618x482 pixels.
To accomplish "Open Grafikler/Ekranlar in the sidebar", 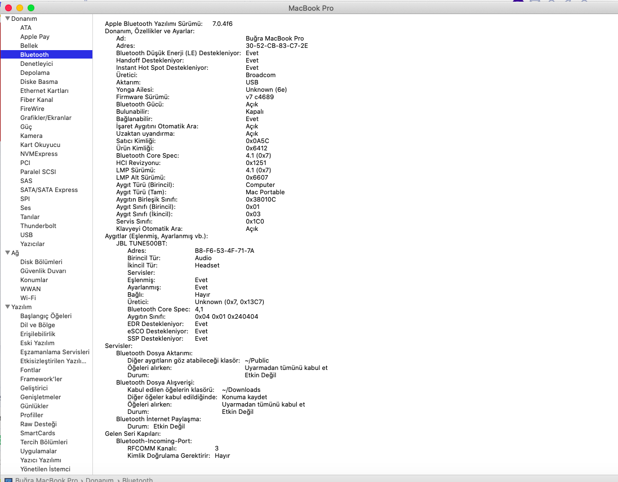I will [x=46, y=118].
